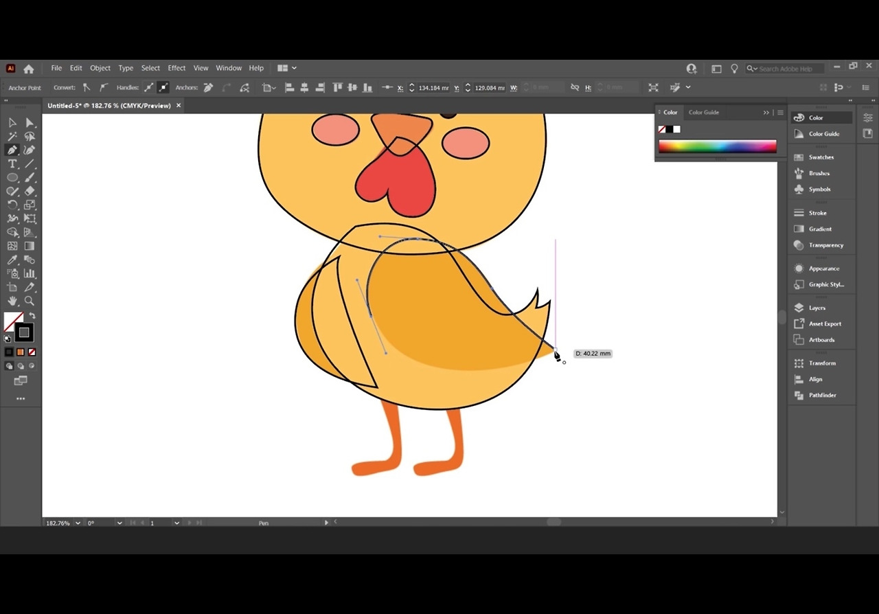
Task: Open the Object menu
Action: 100,68
